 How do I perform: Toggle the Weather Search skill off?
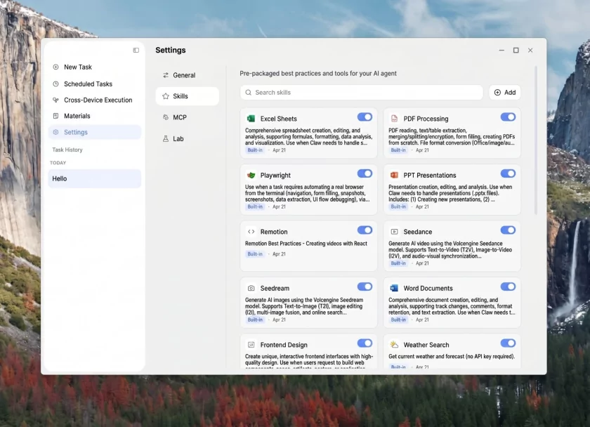point(508,342)
